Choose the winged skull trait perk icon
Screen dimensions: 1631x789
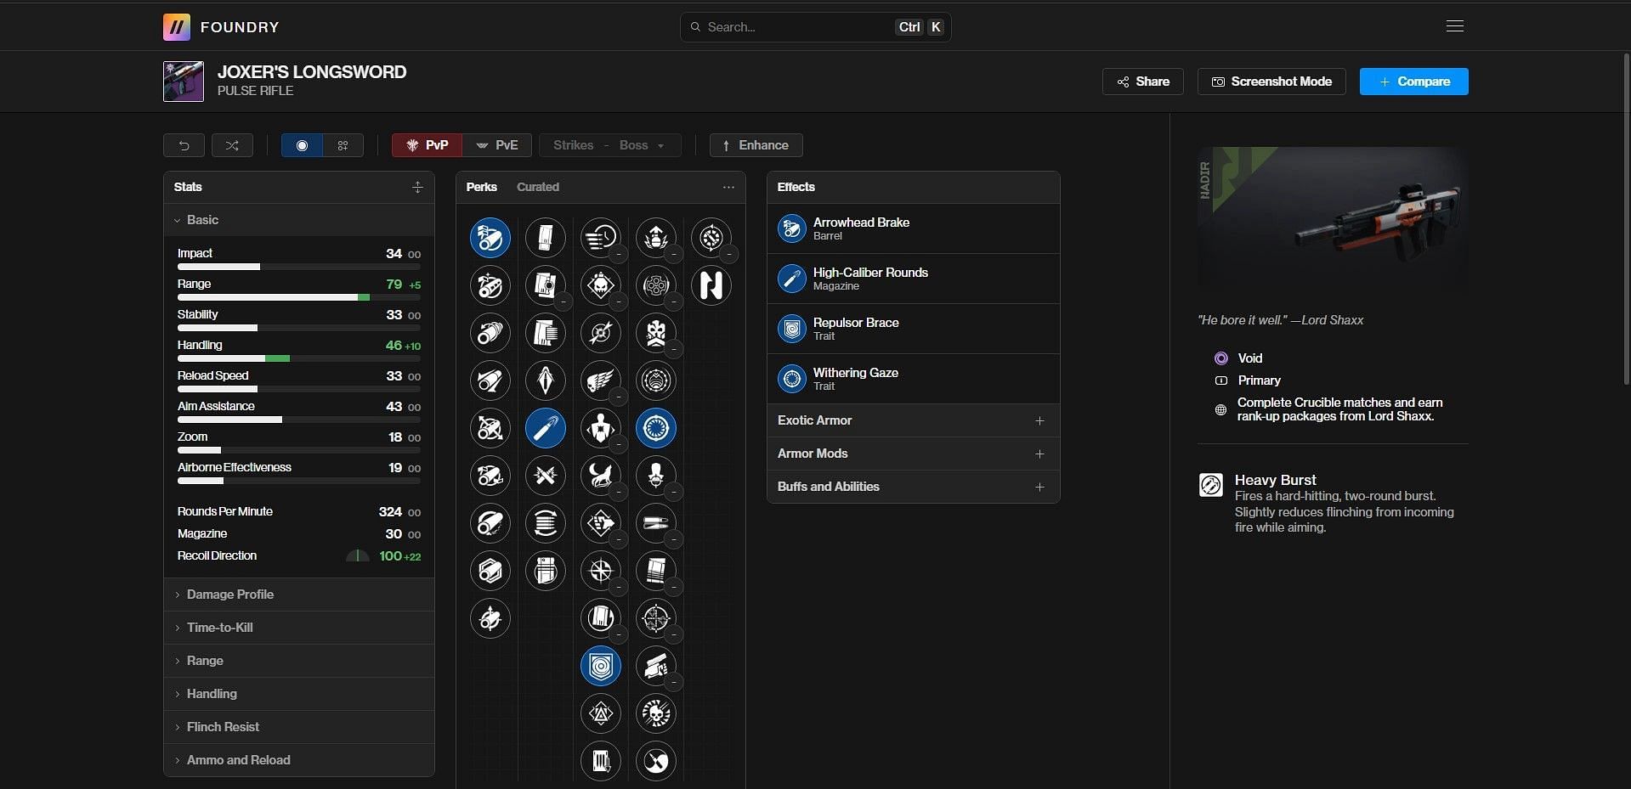tap(601, 380)
